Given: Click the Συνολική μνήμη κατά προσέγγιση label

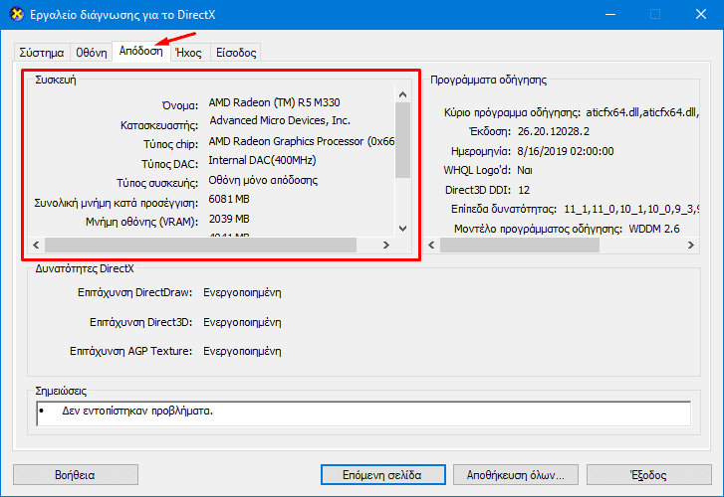Looking at the screenshot, I should pyautogui.click(x=116, y=203).
